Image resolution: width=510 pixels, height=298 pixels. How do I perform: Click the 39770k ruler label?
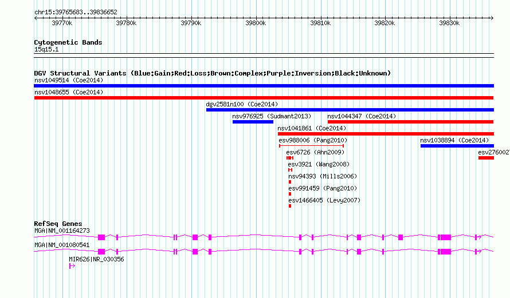[x=62, y=23]
